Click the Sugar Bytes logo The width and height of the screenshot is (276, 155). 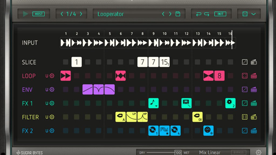(x=30, y=153)
